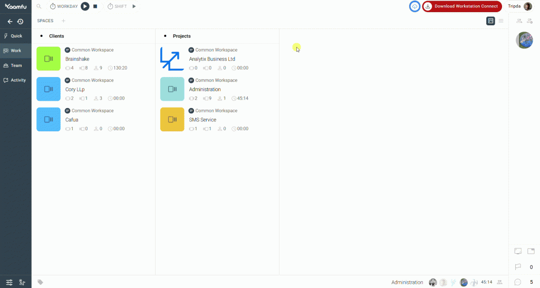Click the yellow SMS Service tile
This screenshot has width=540, height=288.
tap(172, 120)
